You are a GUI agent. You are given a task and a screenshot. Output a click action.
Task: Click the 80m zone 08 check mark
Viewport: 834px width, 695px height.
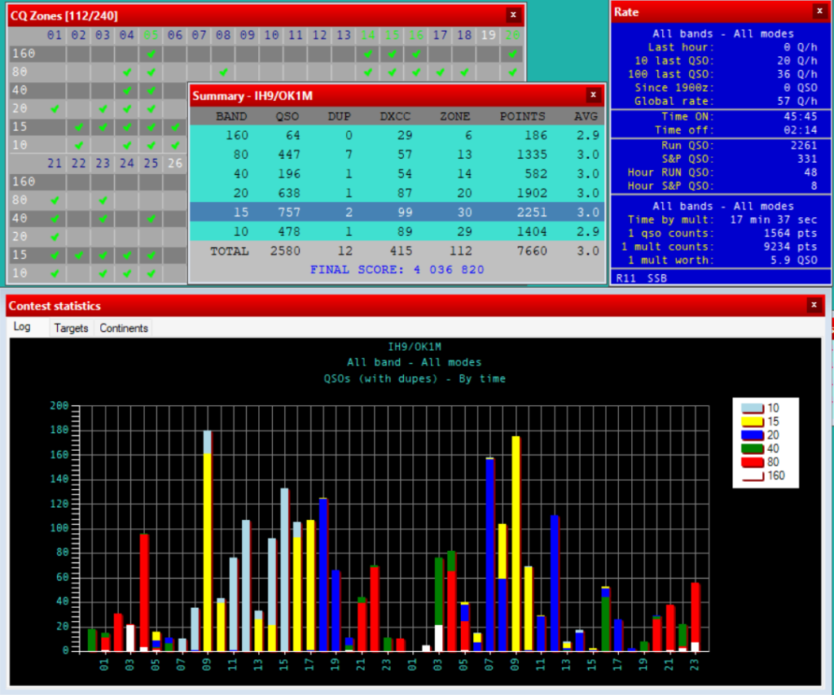pos(223,72)
